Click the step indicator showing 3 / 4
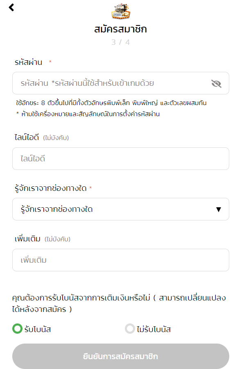This screenshot has height=369, width=244. 122,42
